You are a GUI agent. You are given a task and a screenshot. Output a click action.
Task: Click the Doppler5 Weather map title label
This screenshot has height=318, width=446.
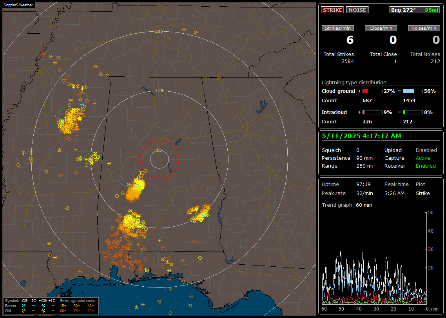coord(18,5)
